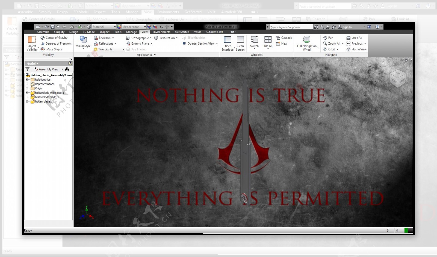Save the assembly with the floppy disk icon
Viewport: 437px width, 257px height.
pos(52,27)
